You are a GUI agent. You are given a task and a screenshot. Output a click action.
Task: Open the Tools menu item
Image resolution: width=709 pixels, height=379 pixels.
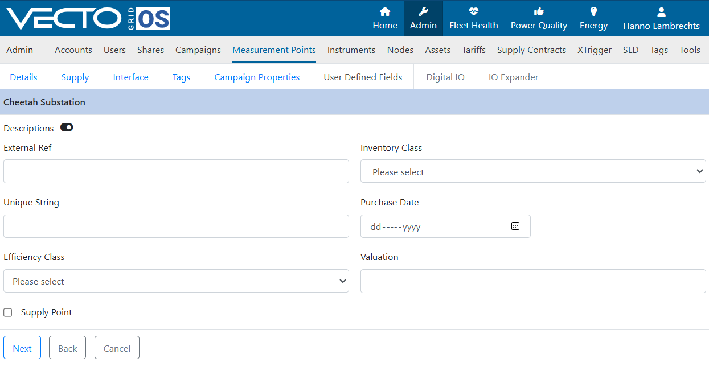(x=690, y=50)
